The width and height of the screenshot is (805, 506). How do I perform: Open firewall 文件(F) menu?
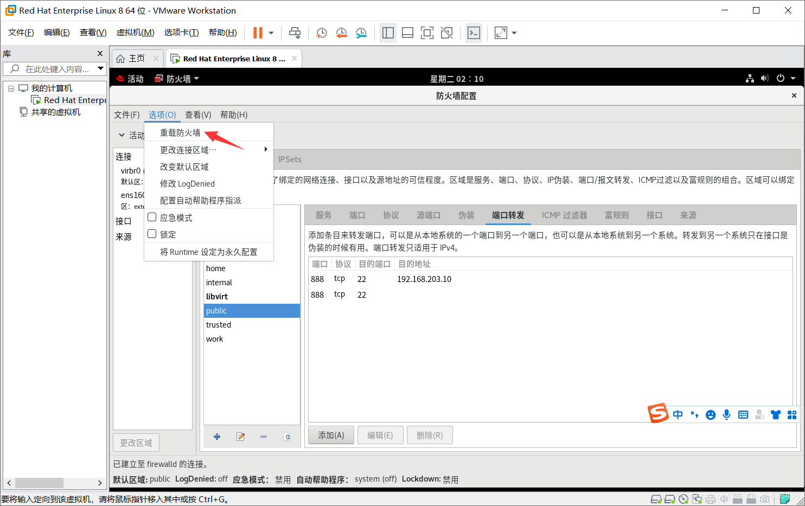tap(127, 114)
